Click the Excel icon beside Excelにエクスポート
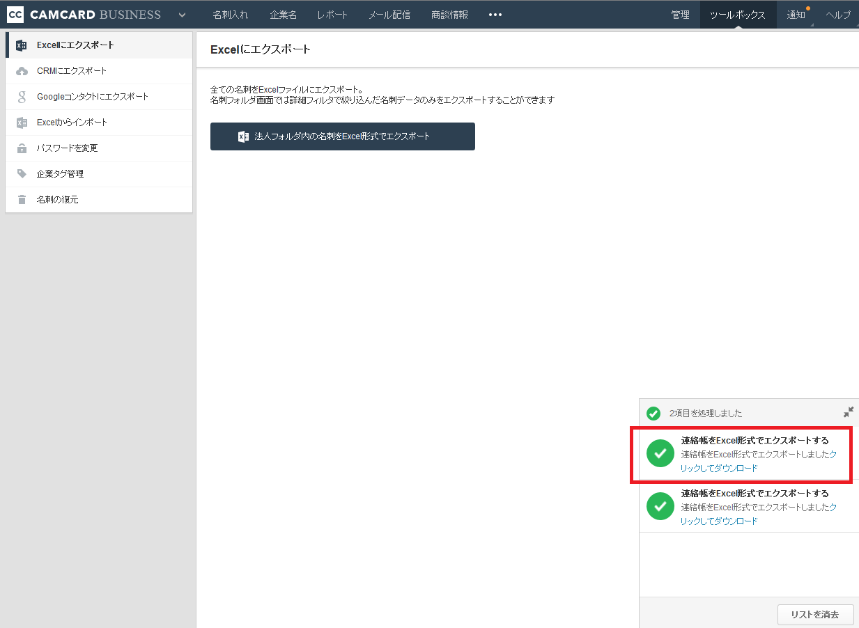This screenshot has width=859, height=628. pyautogui.click(x=22, y=45)
